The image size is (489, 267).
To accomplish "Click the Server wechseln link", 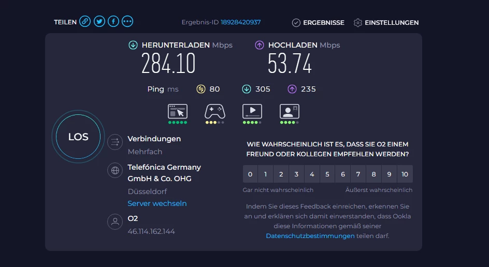I will 157,203.
